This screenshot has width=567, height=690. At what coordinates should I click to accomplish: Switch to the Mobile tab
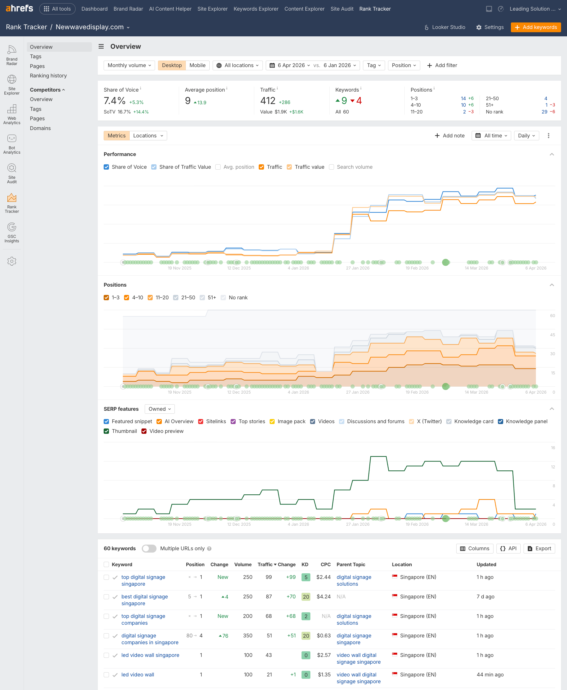pyautogui.click(x=197, y=65)
